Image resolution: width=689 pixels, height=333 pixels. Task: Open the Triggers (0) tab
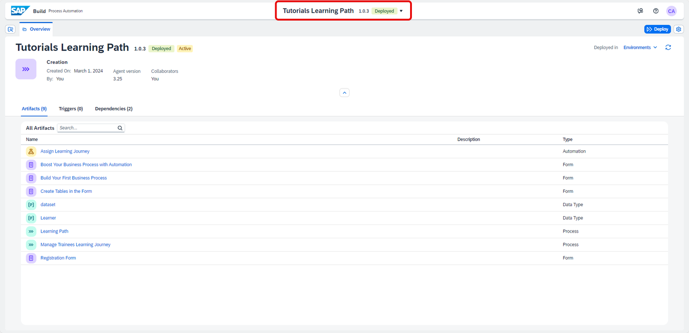coord(71,109)
